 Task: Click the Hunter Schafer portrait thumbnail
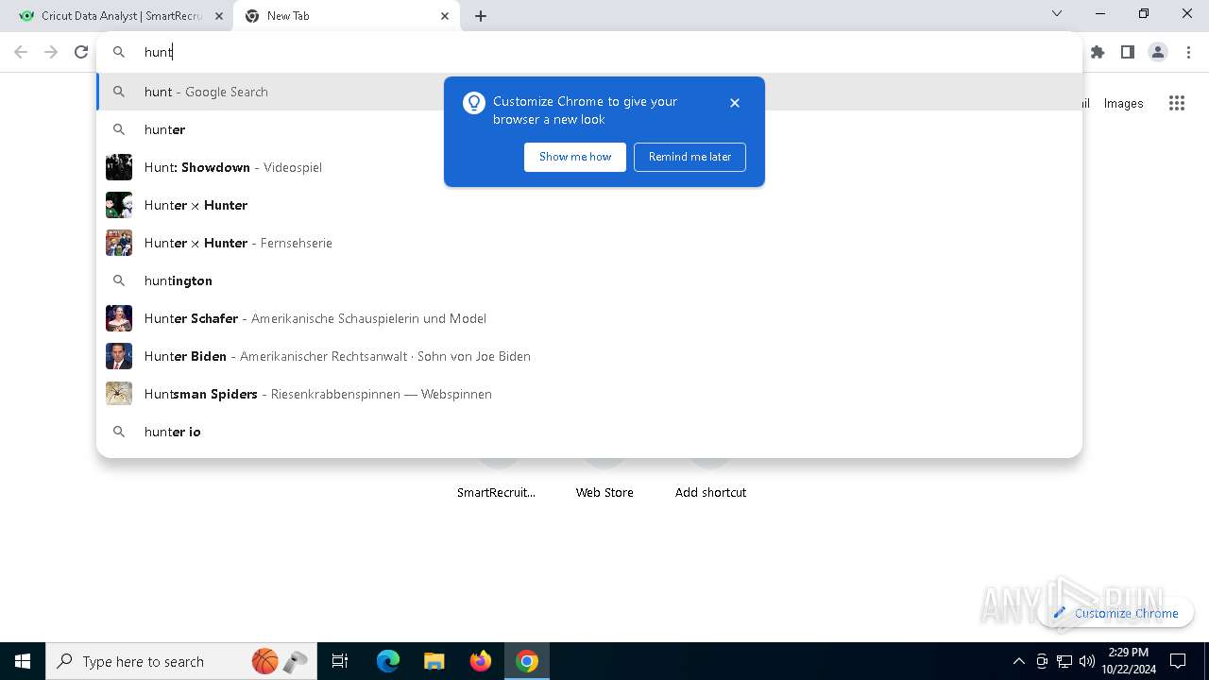click(x=119, y=318)
